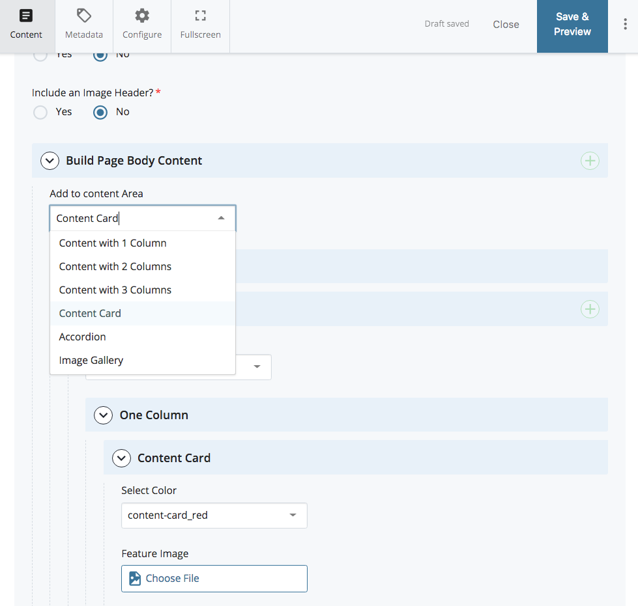Collapse the Content Card section

121,458
